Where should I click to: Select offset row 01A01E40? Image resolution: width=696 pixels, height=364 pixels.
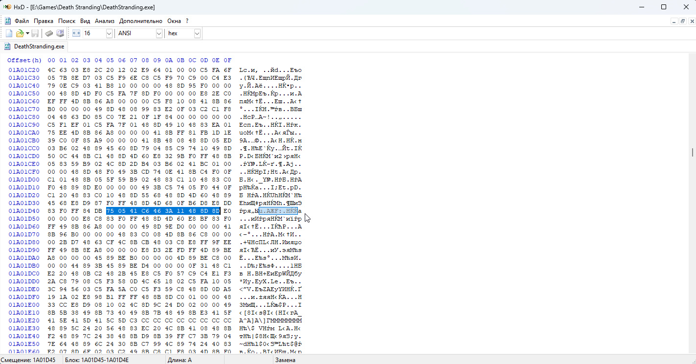[24, 336]
